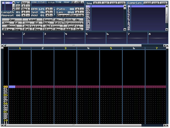Load a sample with the Samples LOAD button

click(x=156, y=3)
